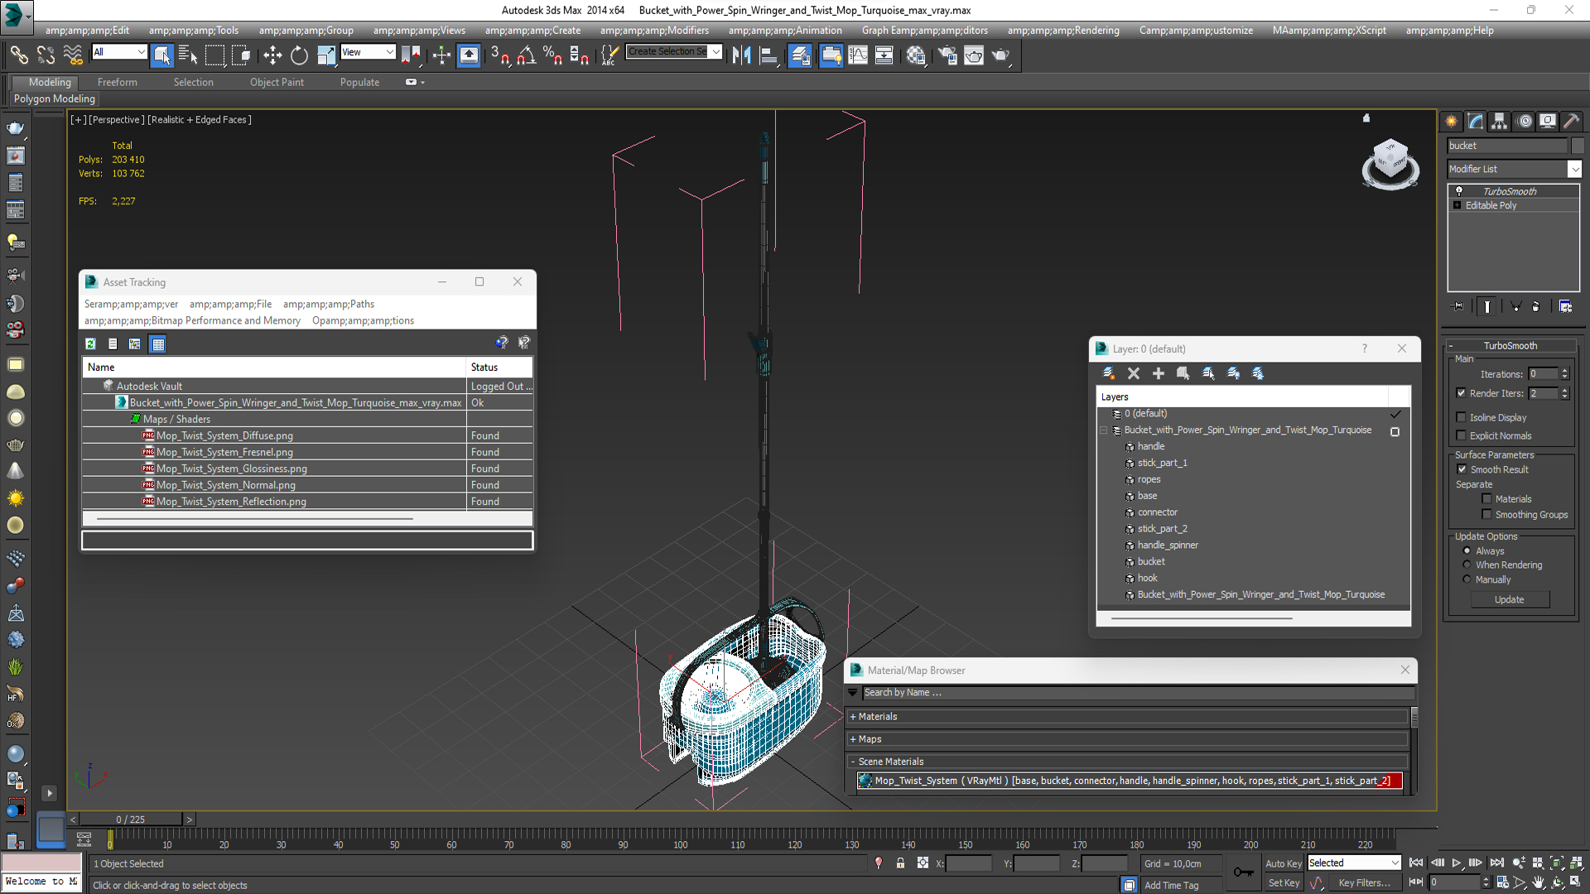Viewport: 1590px width, 894px height.
Task: Click Delete layer icon in Layer dialog
Action: [x=1134, y=373]
